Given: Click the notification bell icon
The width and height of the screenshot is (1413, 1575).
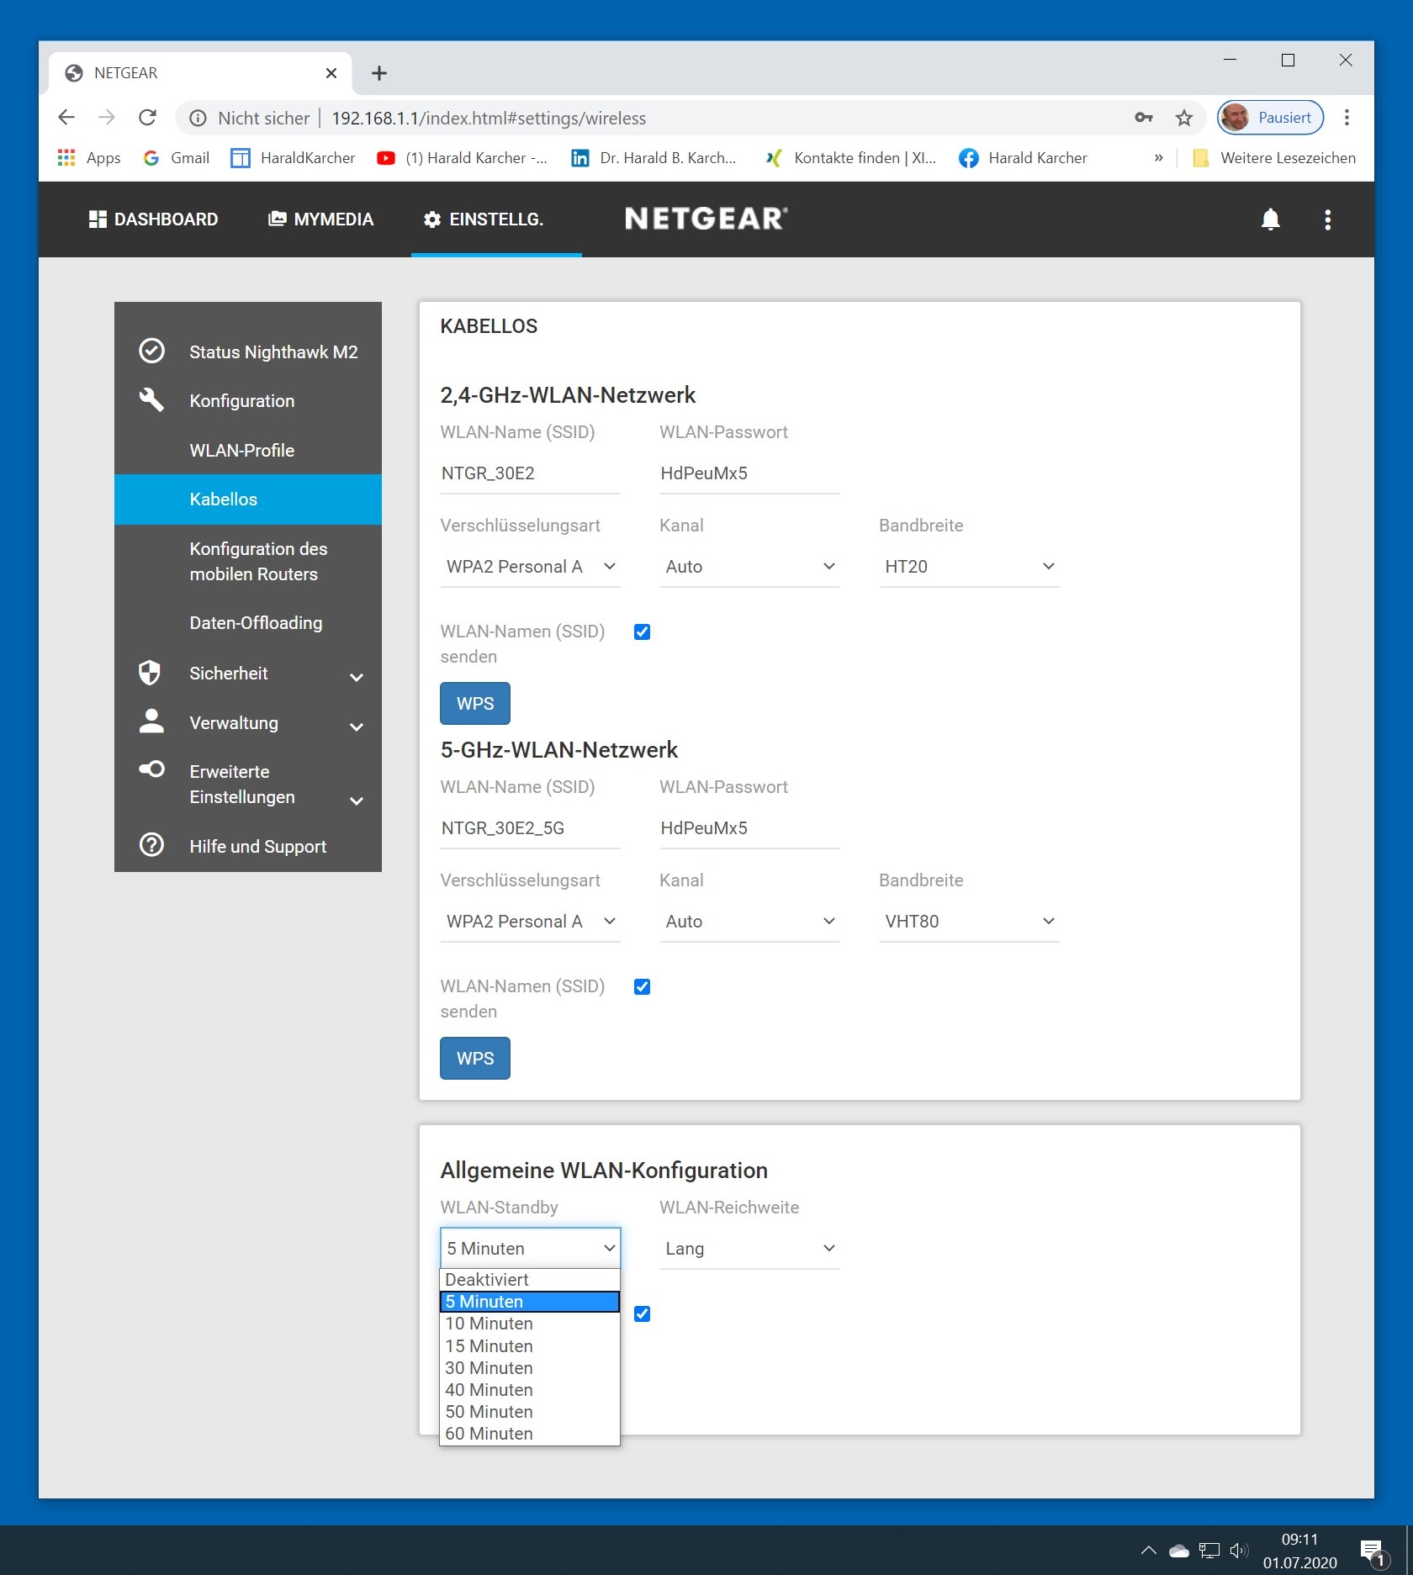Looking at the screenshot, I should (x=1270, y=219).
